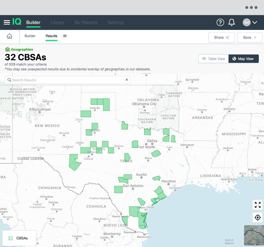Go to the home icon
Screen dimensions: 264x247
9,36
